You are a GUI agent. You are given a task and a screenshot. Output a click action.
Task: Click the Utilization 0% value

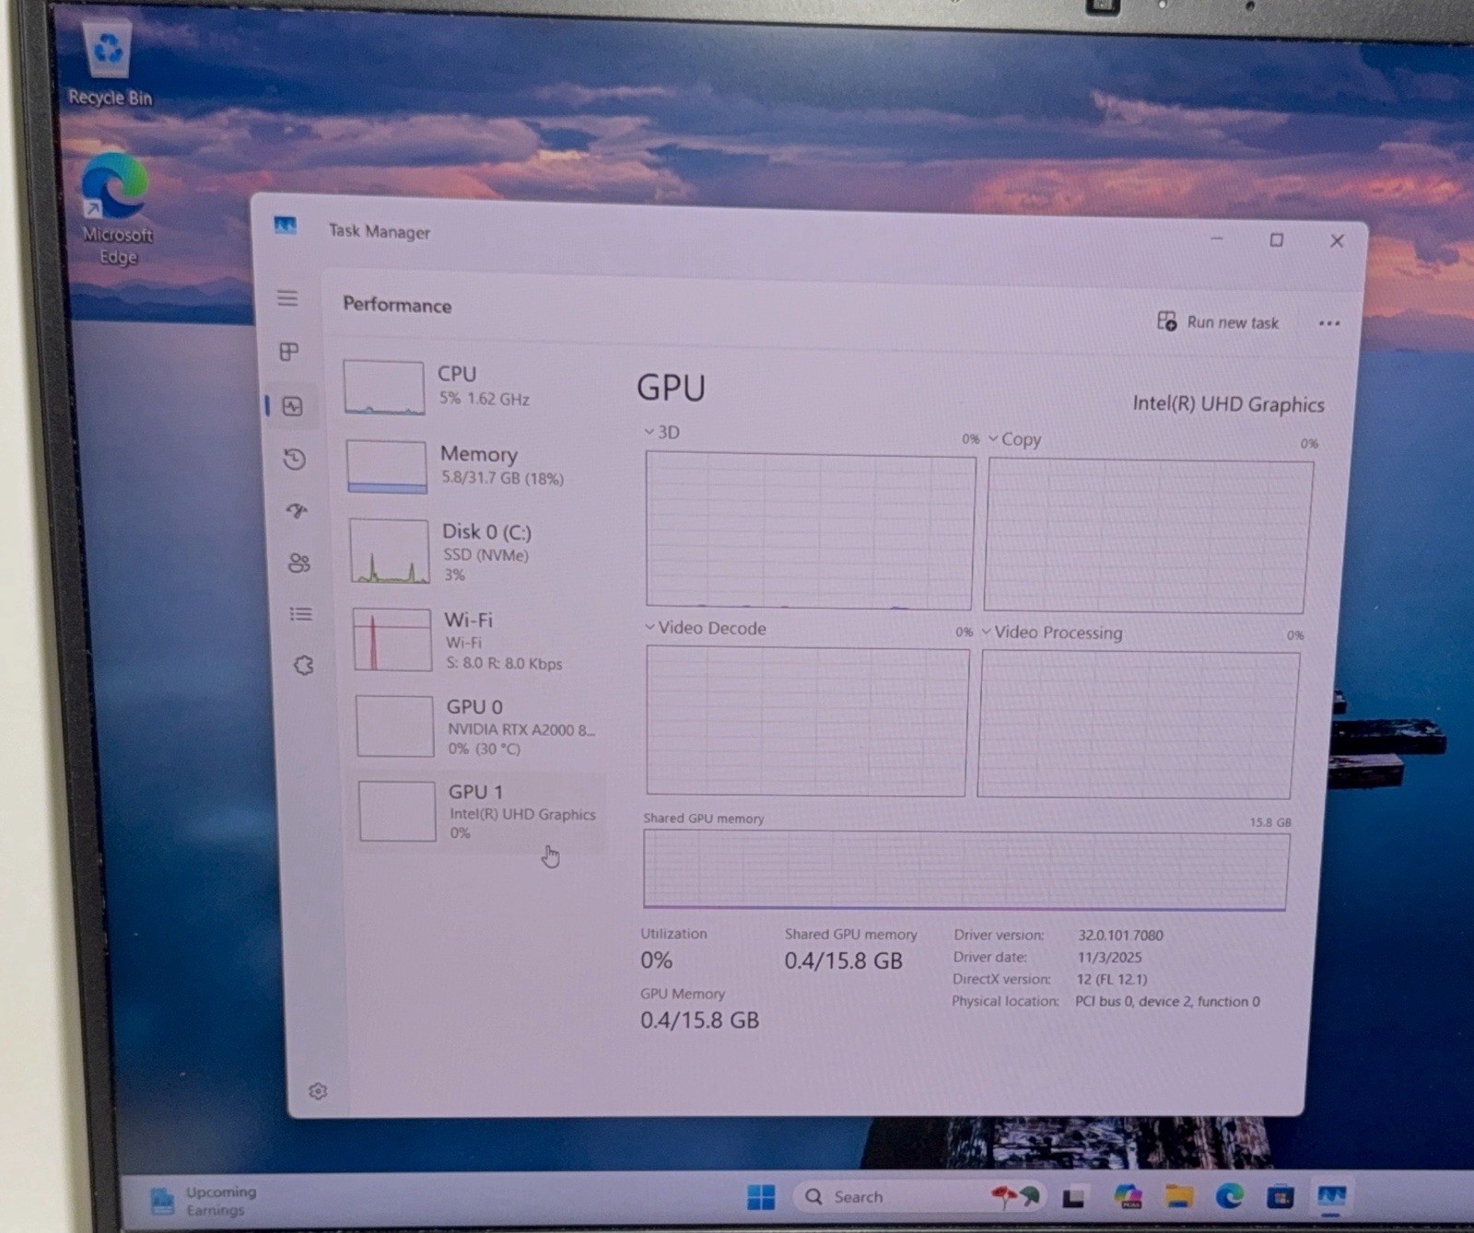pos(656,960)
